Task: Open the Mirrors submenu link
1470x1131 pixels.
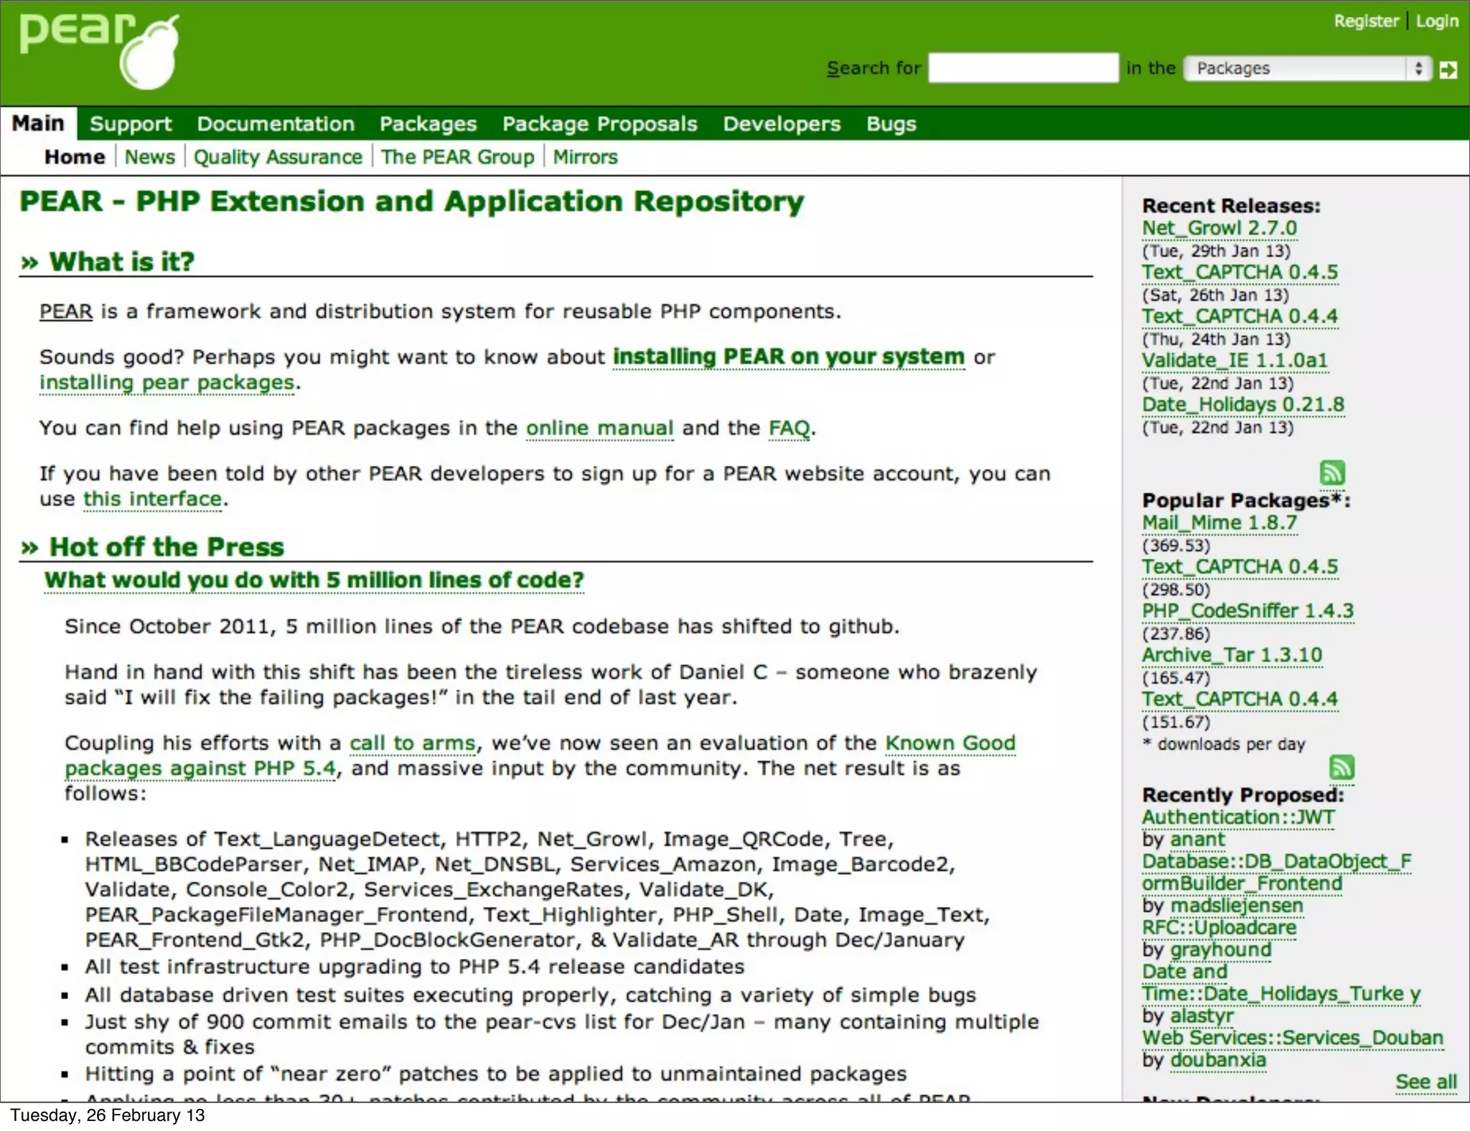Action: pyautogui.click(x=585, y=157)
